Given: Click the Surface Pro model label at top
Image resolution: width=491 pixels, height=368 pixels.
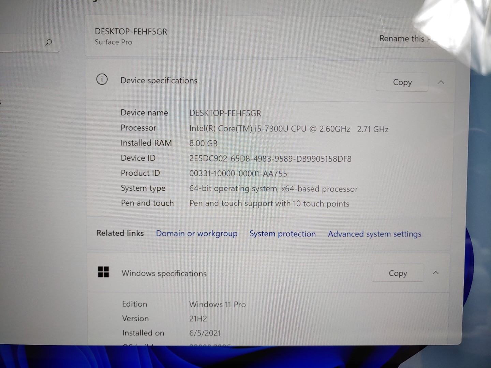Looking at the screenshot, I should [113, 42].
